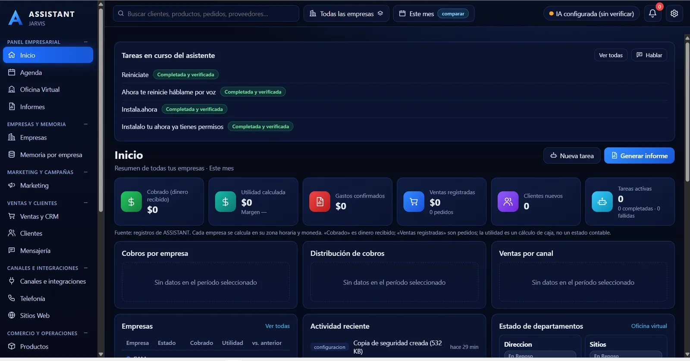Click robot icon on Tareas activas card

tap(602, 202)
